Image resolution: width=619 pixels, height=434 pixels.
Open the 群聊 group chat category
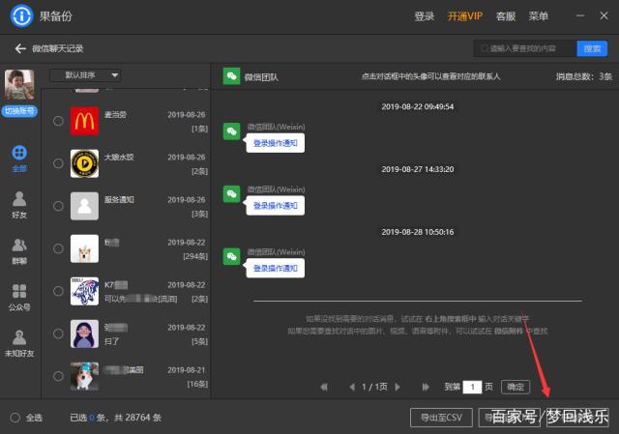(x=18, y=250)
